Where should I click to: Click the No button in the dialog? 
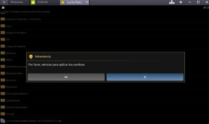[x=66, y=77]
